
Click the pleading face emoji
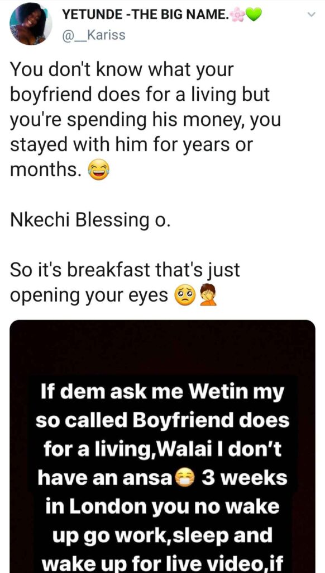point(186,295)
